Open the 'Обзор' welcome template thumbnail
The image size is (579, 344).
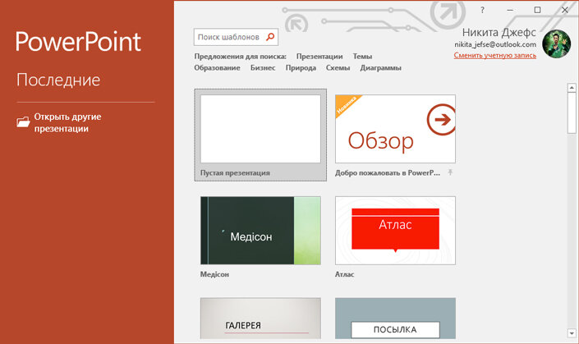[395, 129]
